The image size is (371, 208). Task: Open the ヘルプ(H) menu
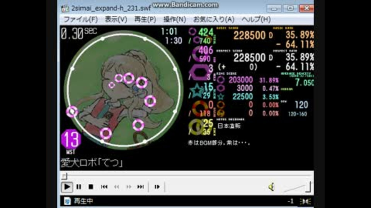(256, 19)
